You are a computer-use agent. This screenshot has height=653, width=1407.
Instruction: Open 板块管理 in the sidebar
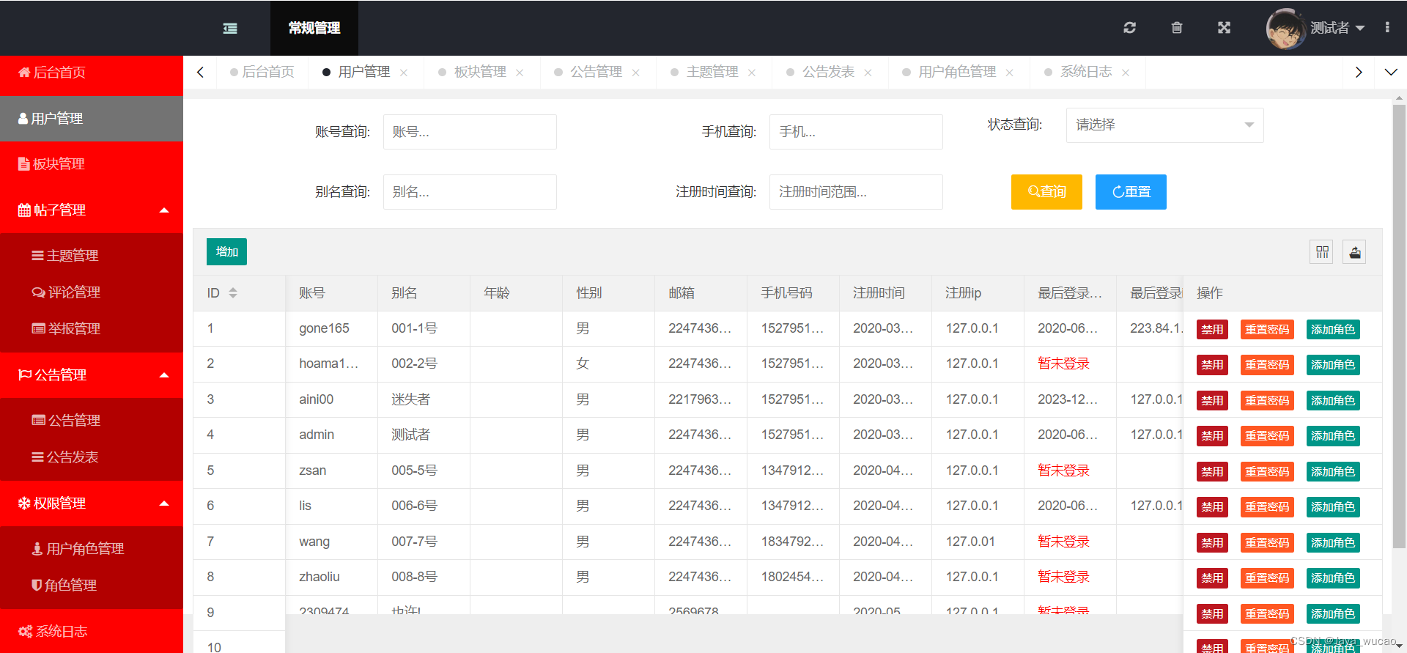pos(92,164)
